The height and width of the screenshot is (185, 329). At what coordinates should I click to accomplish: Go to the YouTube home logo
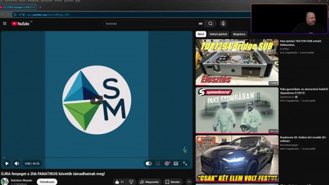pyautogui.click(x=21, y=24)
